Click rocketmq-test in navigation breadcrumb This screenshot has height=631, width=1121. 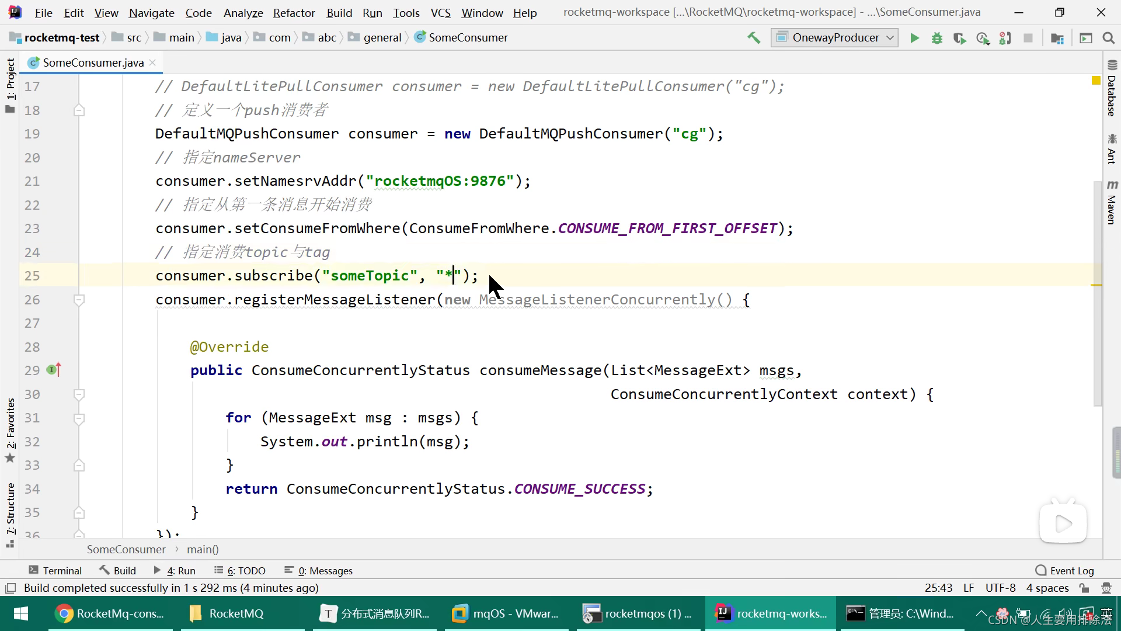55,38
